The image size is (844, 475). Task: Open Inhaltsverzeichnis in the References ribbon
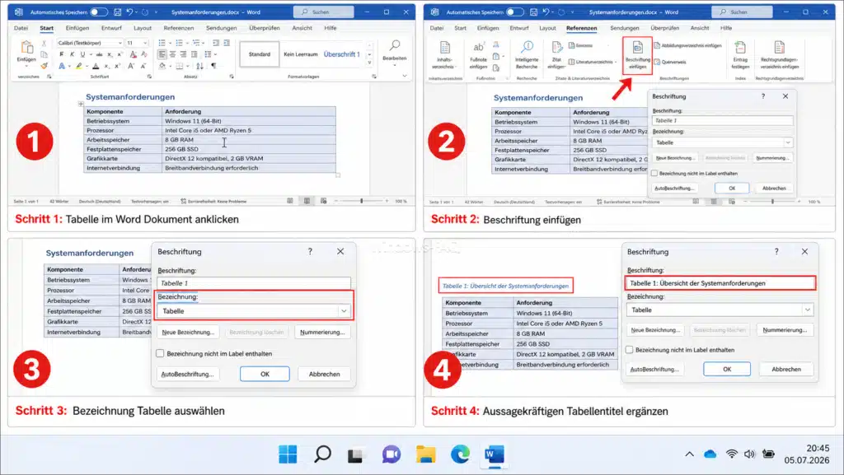444,55
